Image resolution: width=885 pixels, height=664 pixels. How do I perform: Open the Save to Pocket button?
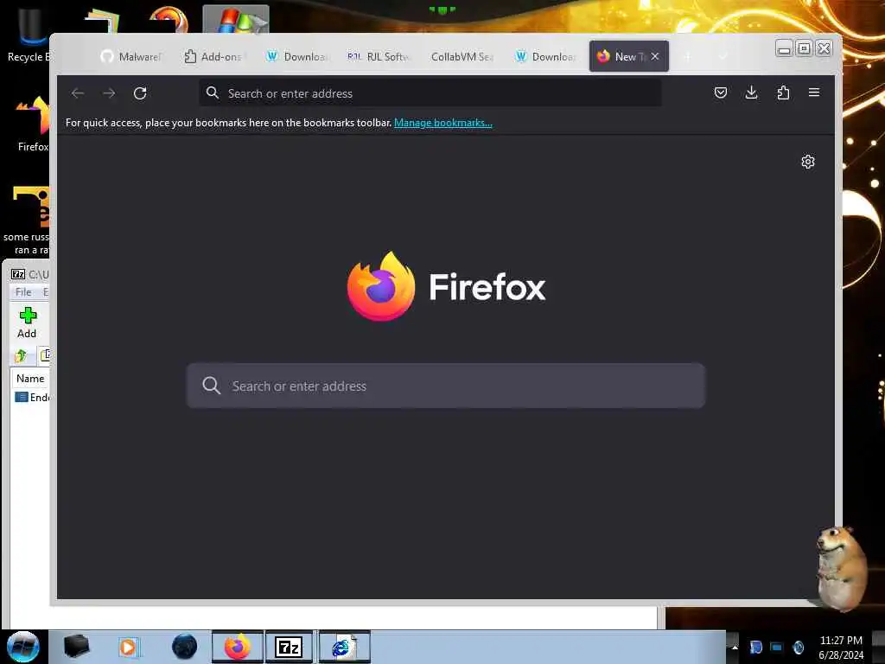(x=720, y=93)
